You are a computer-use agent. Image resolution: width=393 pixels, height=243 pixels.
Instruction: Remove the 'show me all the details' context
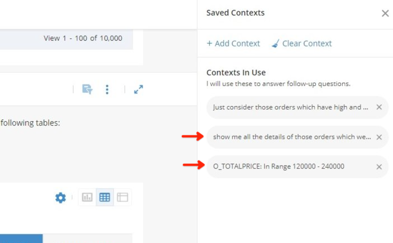pos(379,137)
